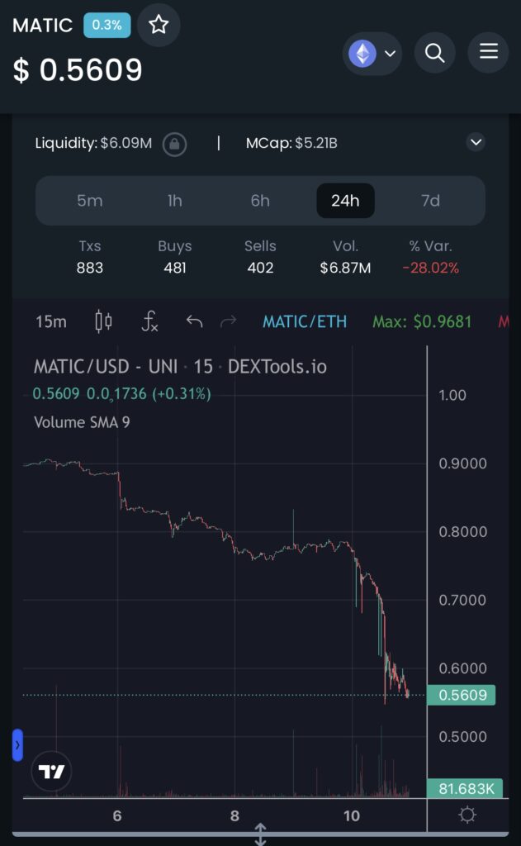Open the indicators fx menu
Screen dimensions: 521x846
[x=149, y=321]
